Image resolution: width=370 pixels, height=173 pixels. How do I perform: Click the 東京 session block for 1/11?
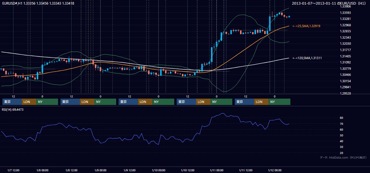[x=245, y=102]
